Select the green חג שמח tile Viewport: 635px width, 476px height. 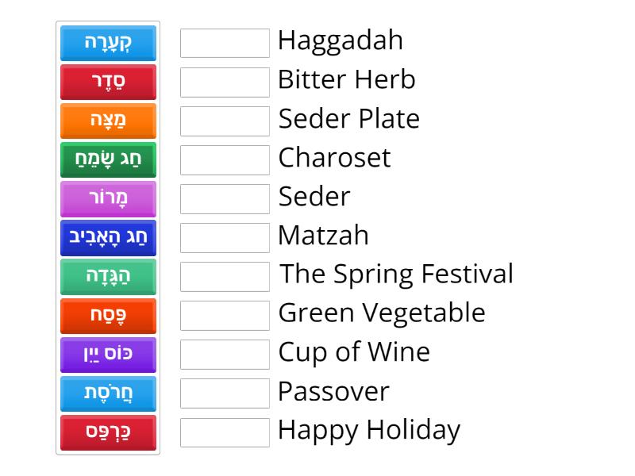click(108, 160)
